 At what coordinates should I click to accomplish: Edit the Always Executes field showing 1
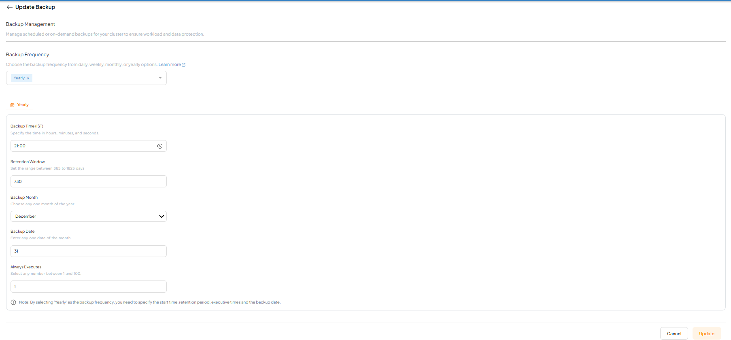point(88,287)
